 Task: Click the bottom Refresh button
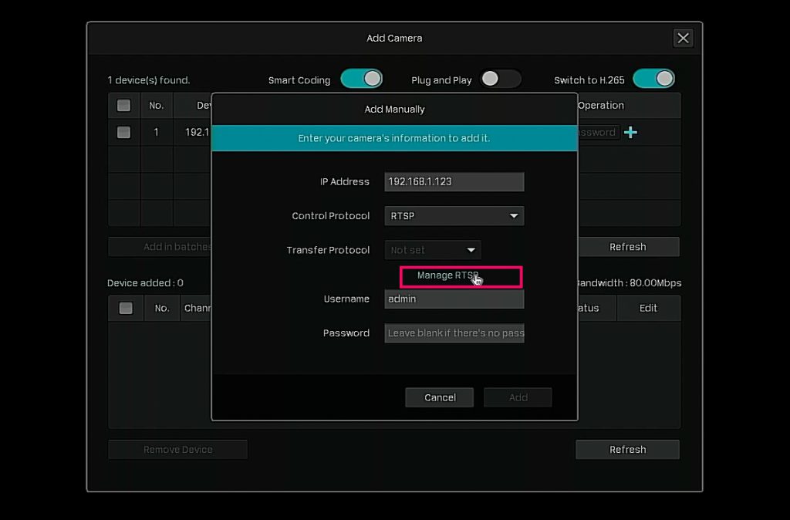coord(627,450)
